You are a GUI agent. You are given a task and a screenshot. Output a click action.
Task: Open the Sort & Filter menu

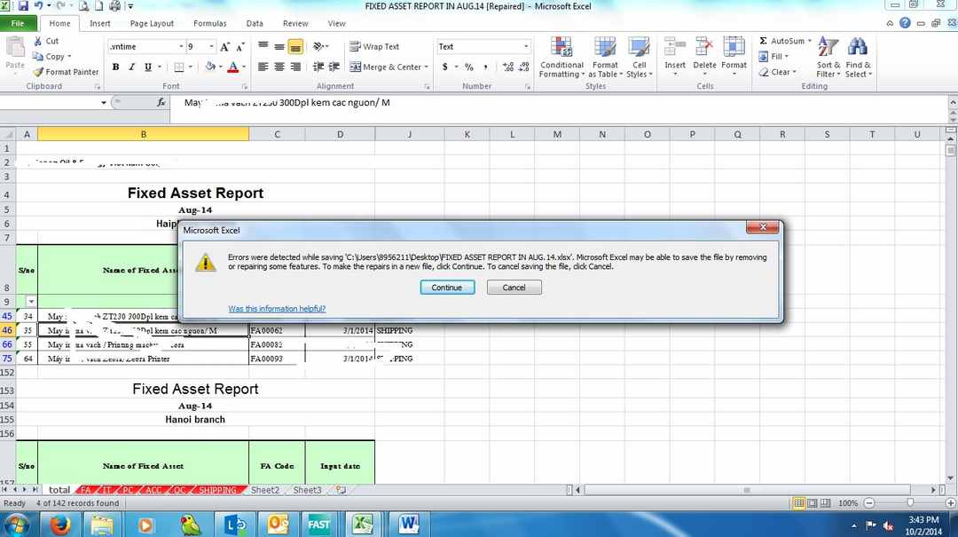[x=828, y=58]
